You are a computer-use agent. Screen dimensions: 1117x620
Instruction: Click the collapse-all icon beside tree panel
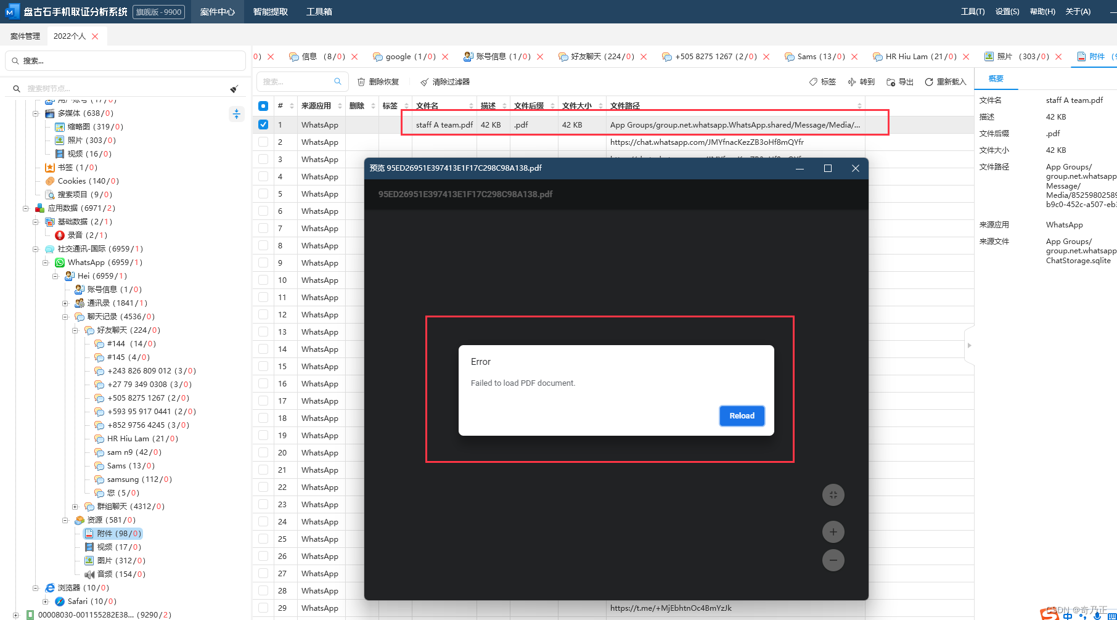point(237,114)
